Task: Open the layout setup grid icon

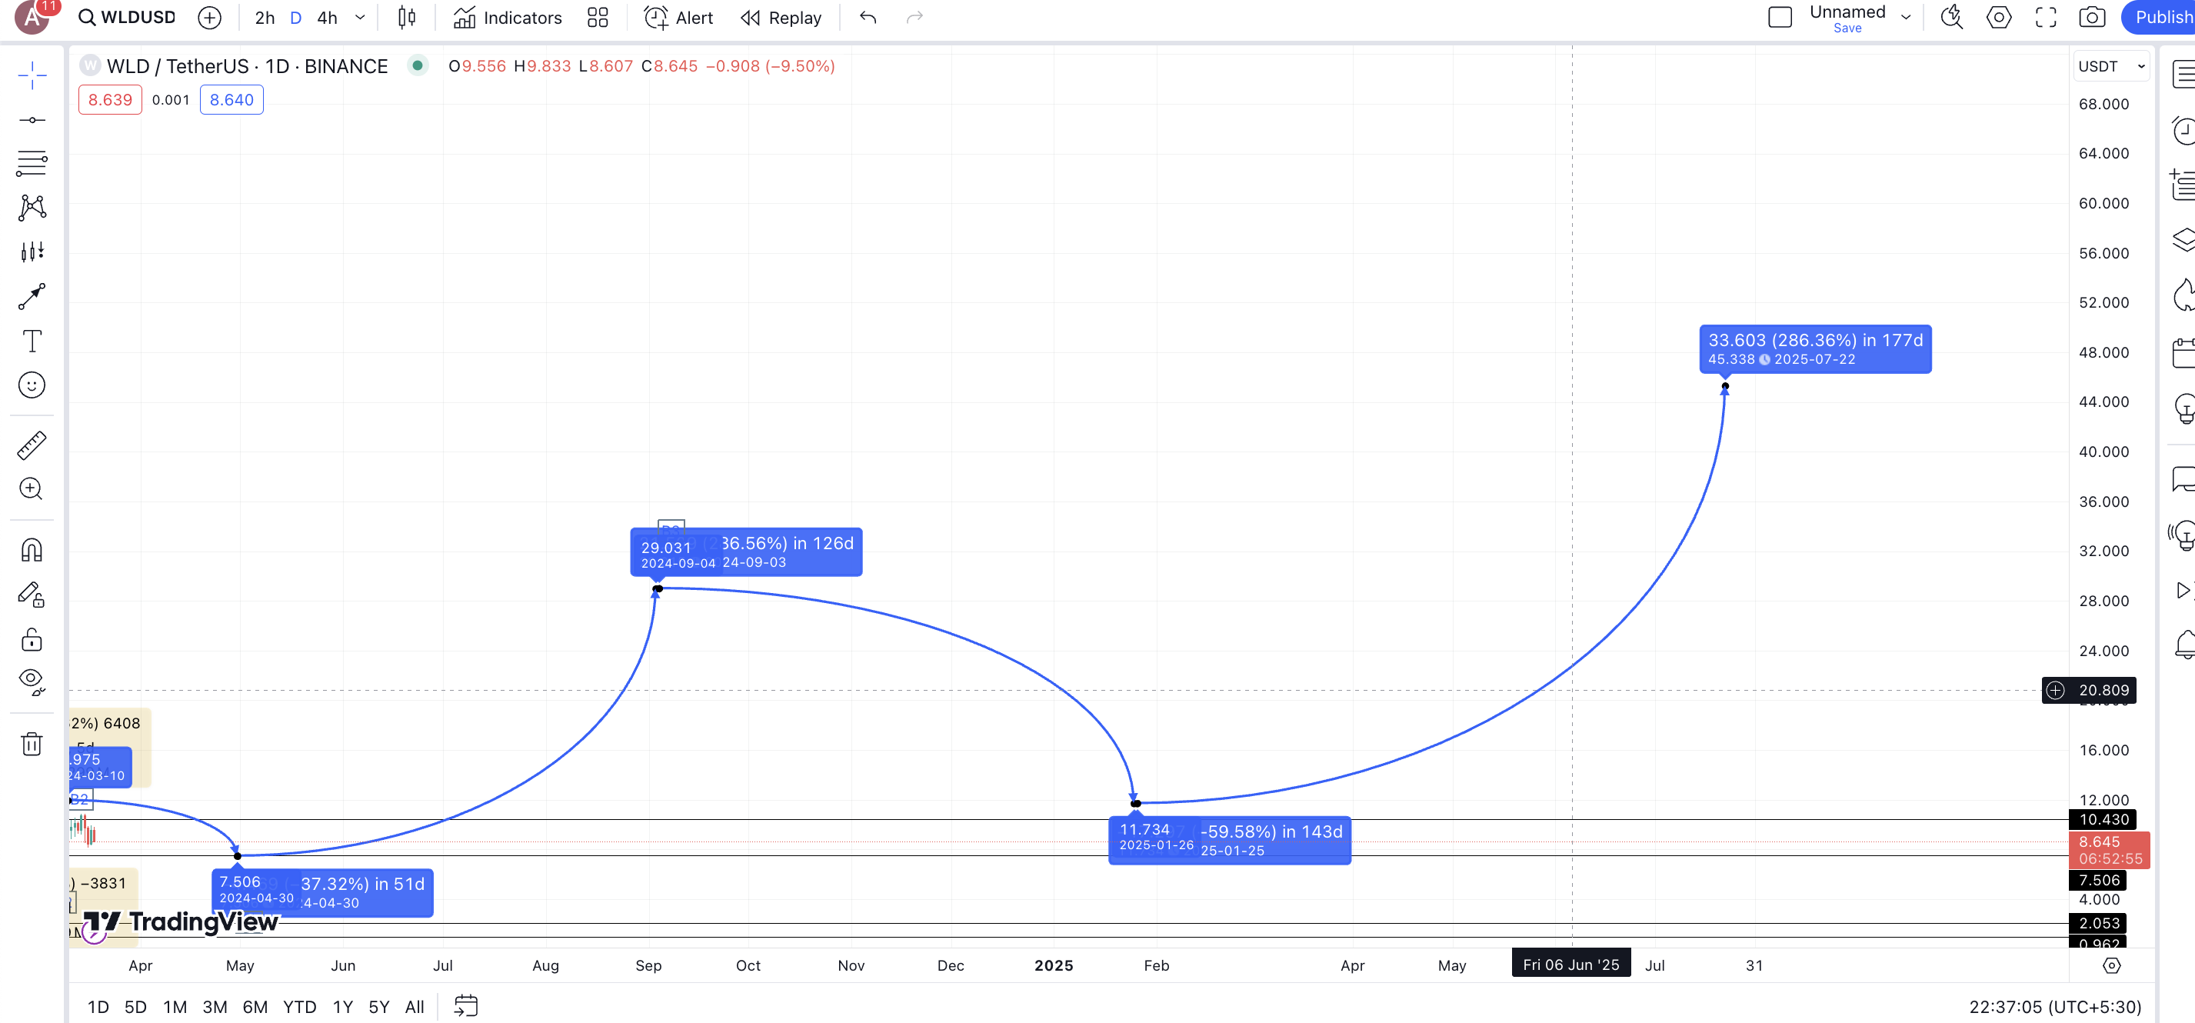Action: pyautogui.click(x=598, y=18)
